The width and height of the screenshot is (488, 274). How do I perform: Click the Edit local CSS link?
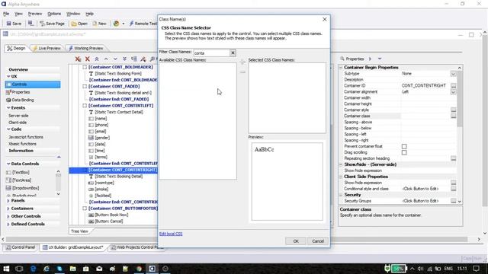click(x=171, y=234)
